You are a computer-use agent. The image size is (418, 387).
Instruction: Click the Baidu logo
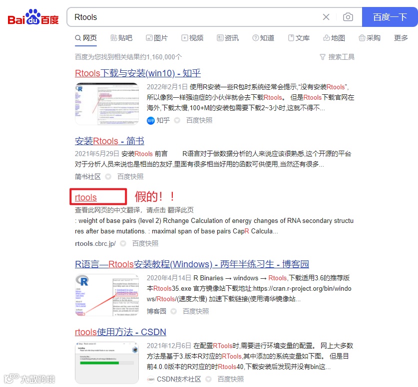[33, 17]
